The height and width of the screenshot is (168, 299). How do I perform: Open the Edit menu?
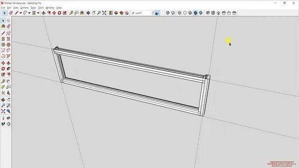pyautogui.click(x=9, y=7)
